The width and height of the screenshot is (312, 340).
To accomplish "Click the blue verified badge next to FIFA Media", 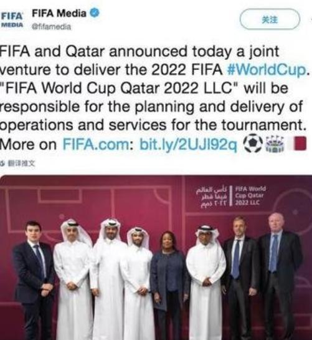I will (94, 14).
